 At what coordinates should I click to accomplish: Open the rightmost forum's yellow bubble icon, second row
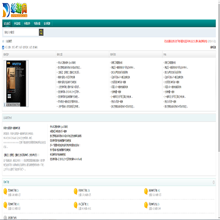click(x=146, y=205)
